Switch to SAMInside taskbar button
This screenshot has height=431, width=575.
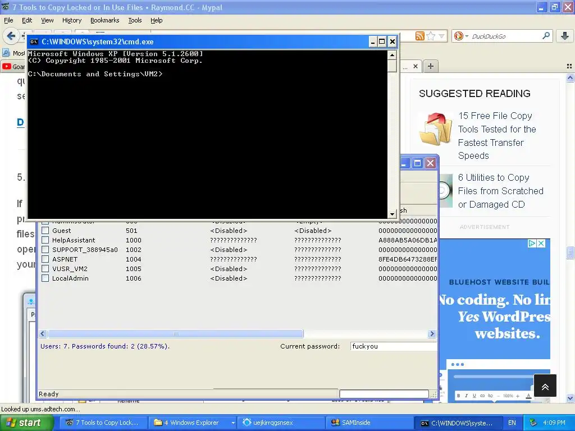pyautogui.click(x=369, y=423)
